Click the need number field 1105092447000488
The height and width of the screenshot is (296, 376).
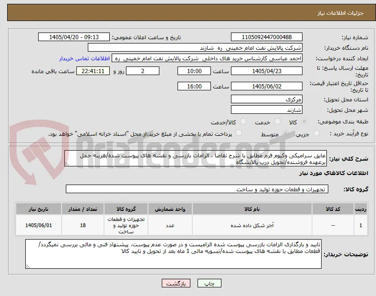point(266,37)
